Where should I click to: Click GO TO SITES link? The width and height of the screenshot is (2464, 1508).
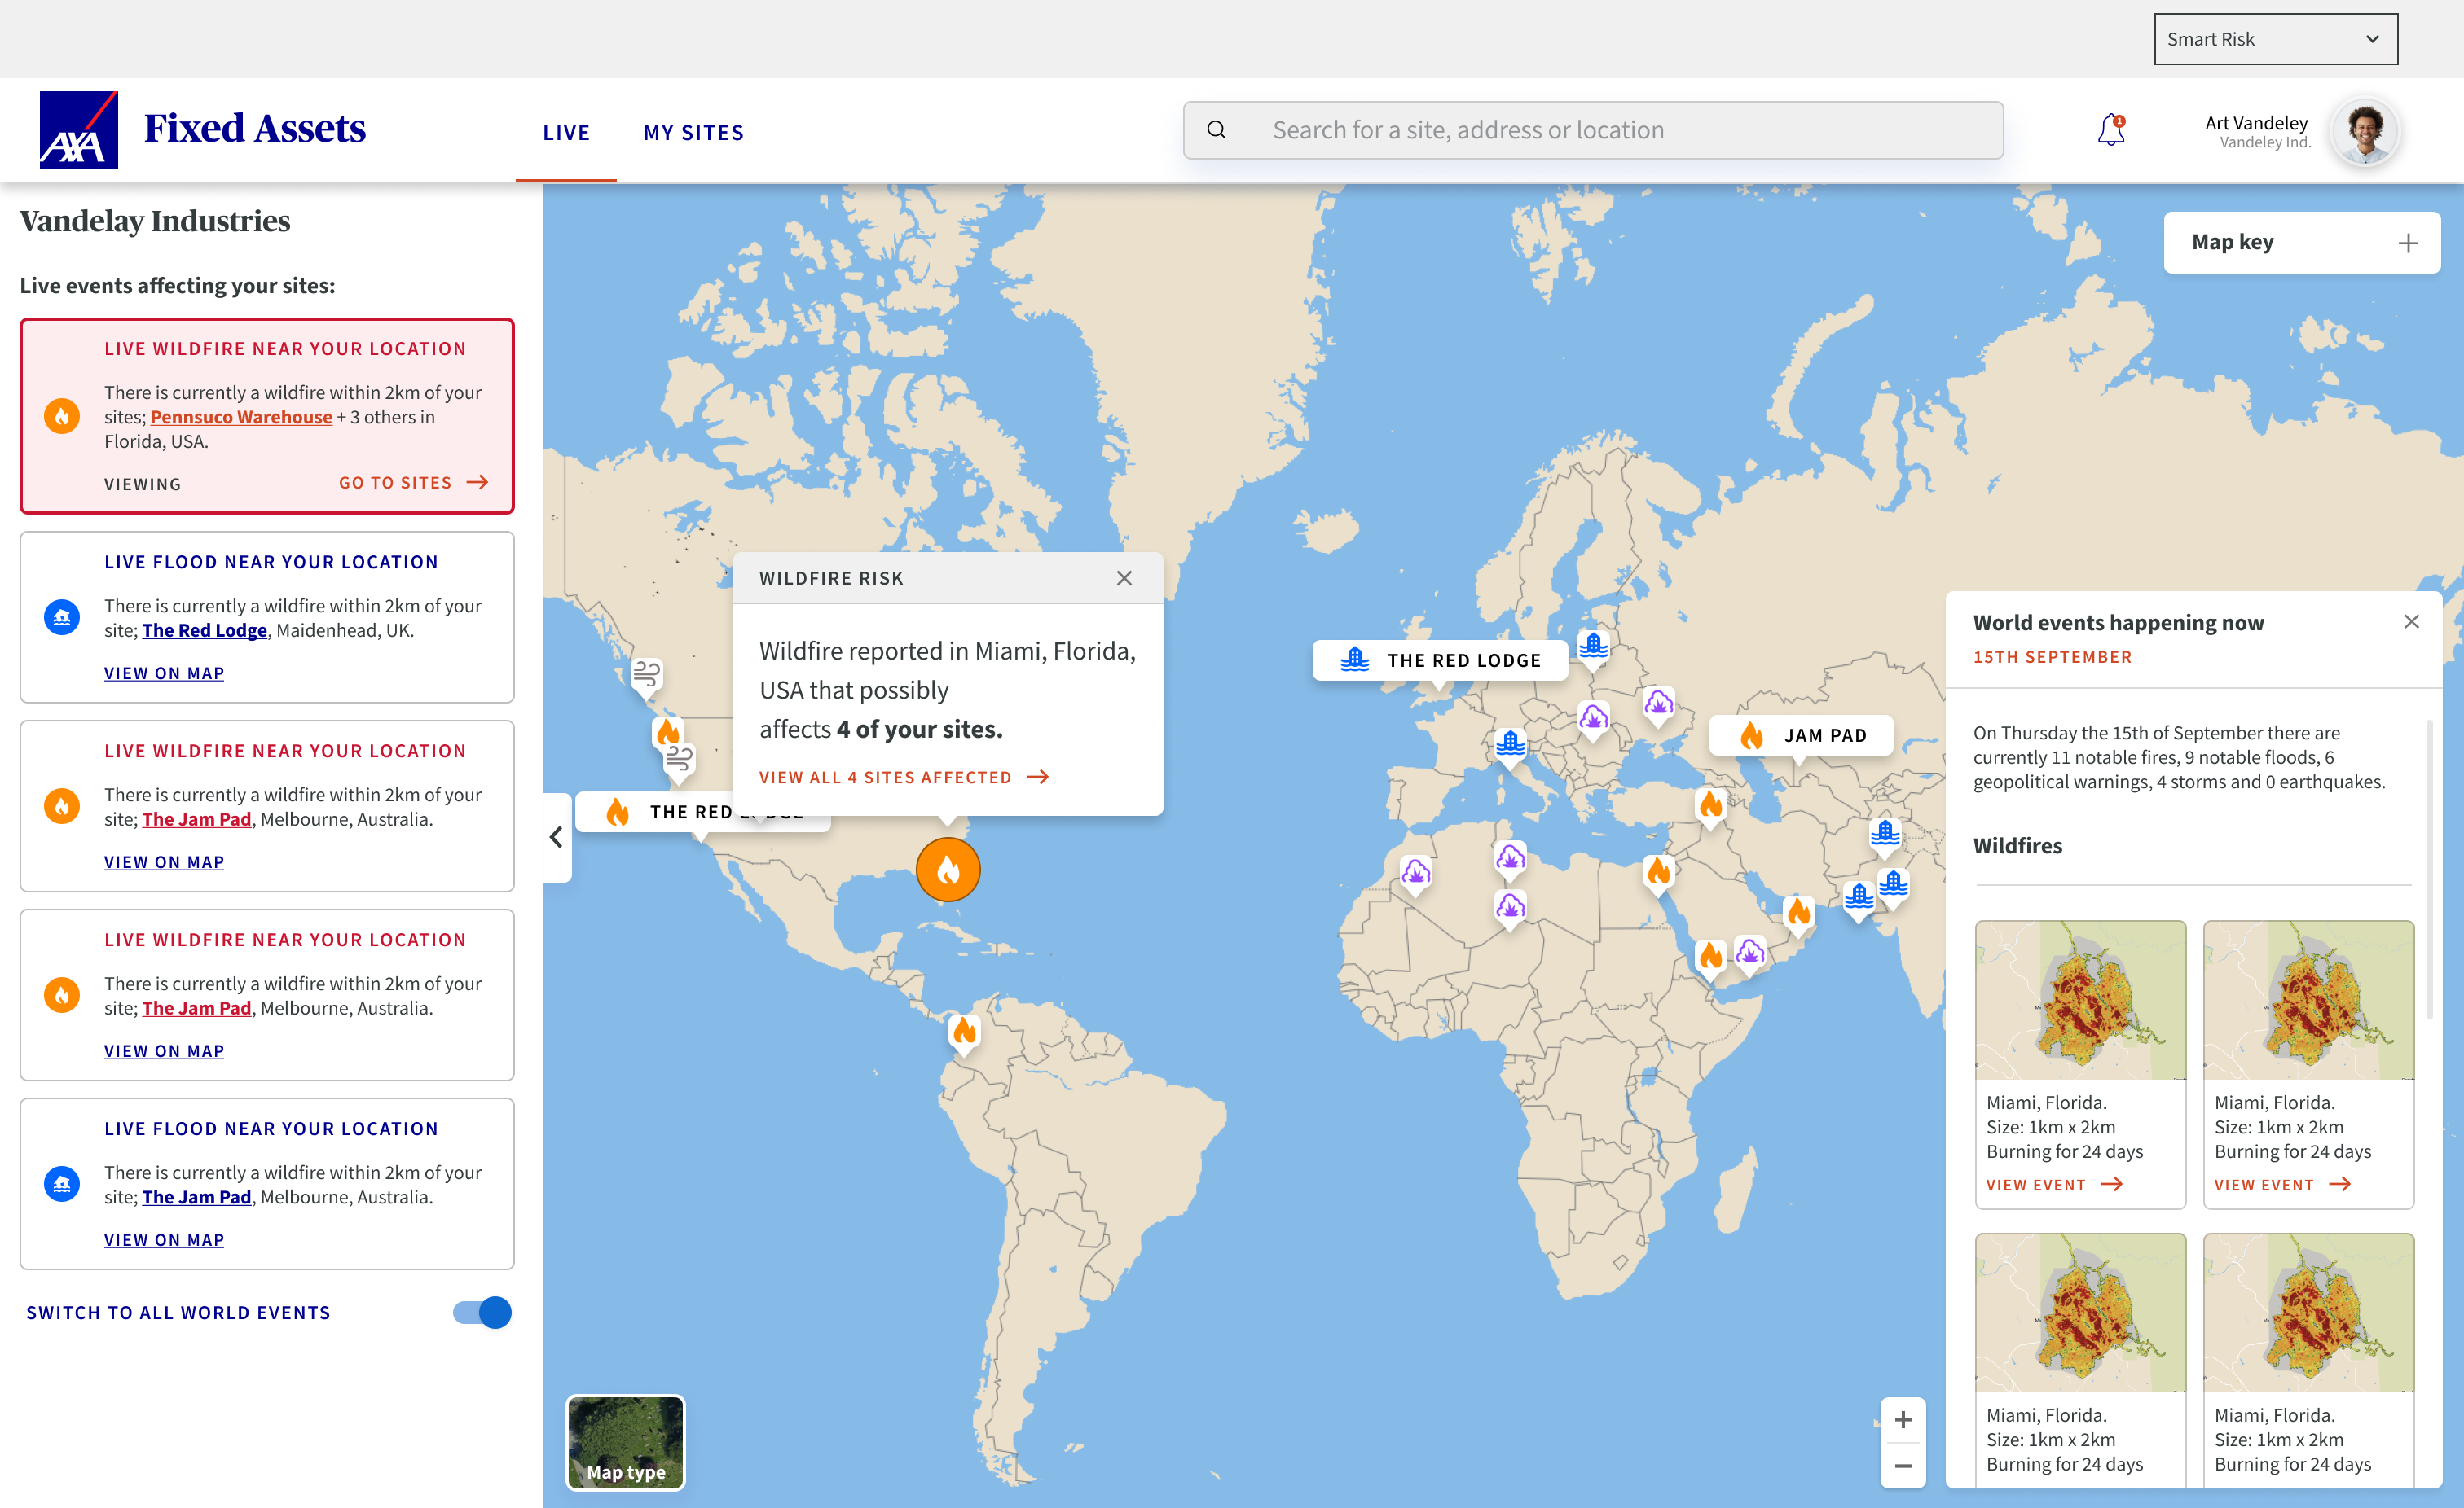(413, 483)
